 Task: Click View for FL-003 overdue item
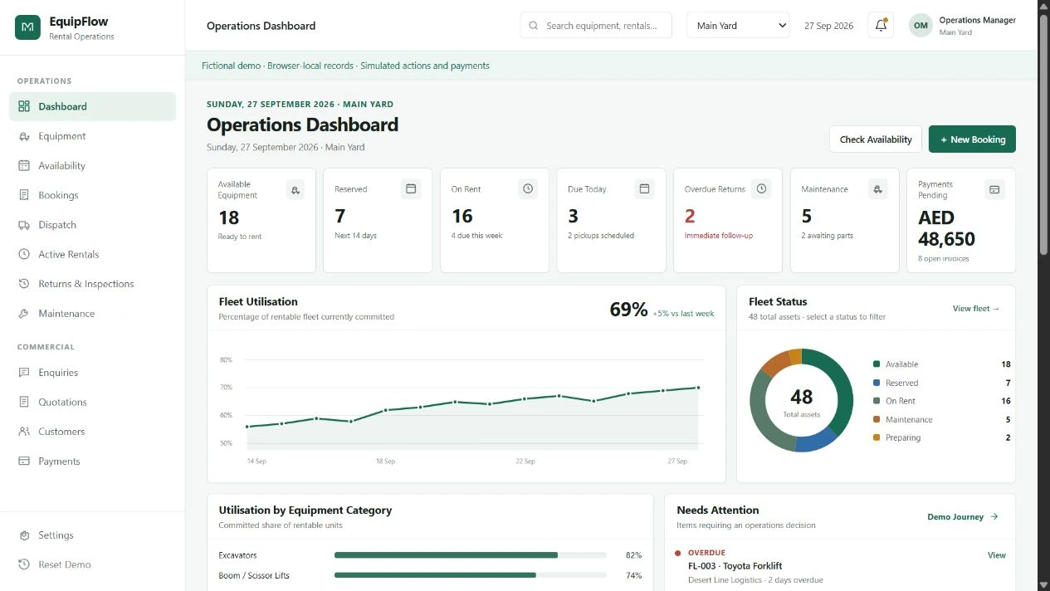click(996, 555)
